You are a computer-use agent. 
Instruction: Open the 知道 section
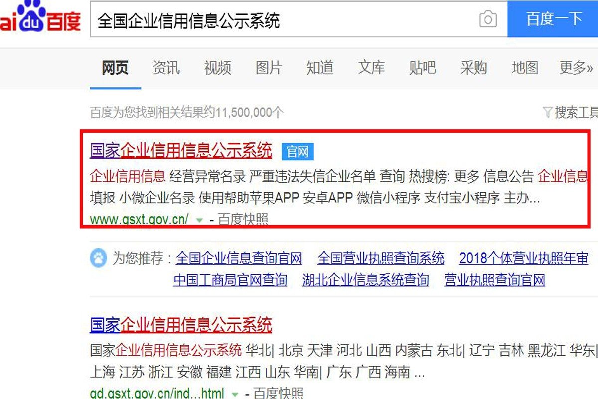[x=320, y=68]
